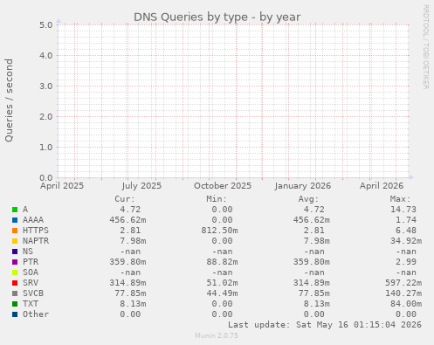Screen dimensions: 434x345
Task: Click the 1.0 y-axis value
Action: click(x=46, y=147)
